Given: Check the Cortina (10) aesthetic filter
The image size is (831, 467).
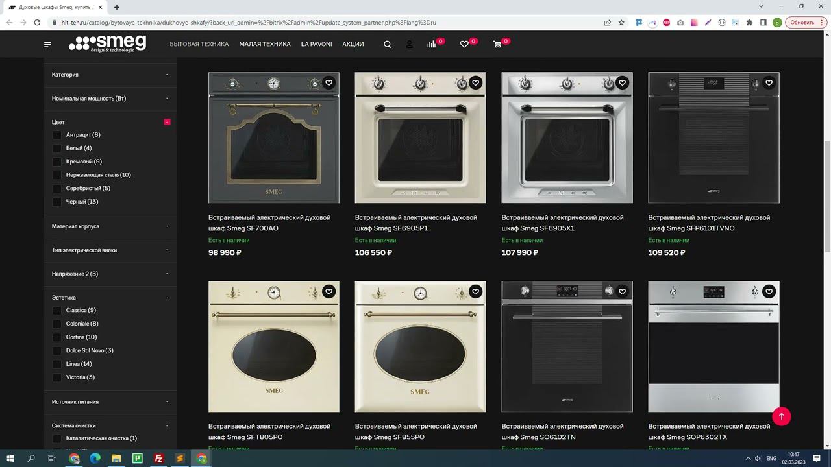Looking at the screenshot, I should pyautogui.click(x=57, y=337).
